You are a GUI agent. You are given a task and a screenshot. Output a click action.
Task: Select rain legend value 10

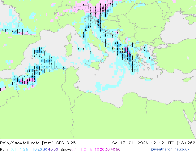35,150
